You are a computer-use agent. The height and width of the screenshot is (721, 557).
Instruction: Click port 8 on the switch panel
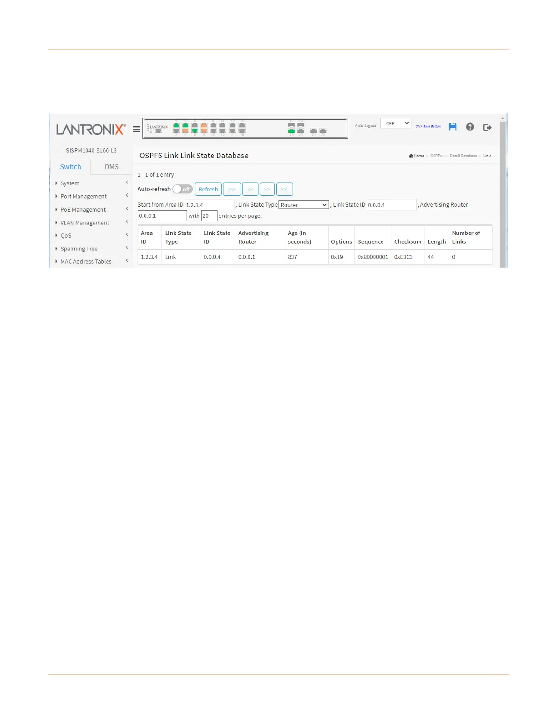pyautogui.click(x=204, y=131)
